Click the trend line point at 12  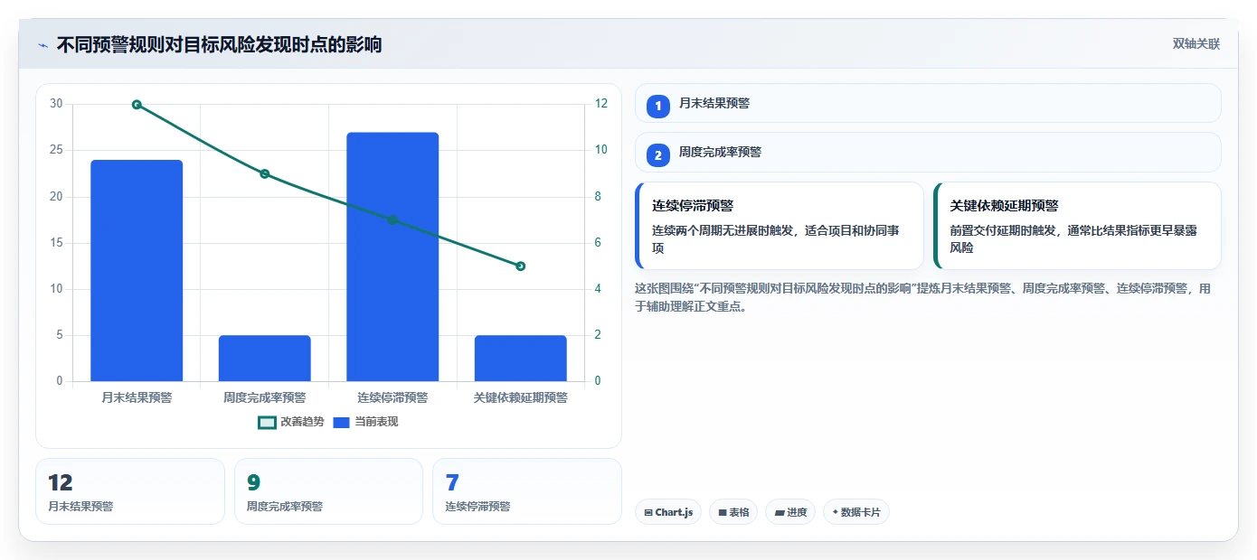(x=137, y=105)
